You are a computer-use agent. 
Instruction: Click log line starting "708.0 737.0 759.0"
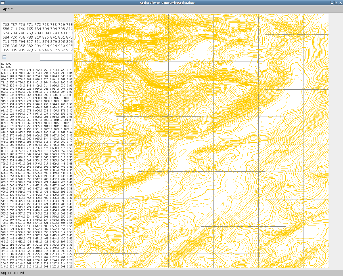[37, 70]
